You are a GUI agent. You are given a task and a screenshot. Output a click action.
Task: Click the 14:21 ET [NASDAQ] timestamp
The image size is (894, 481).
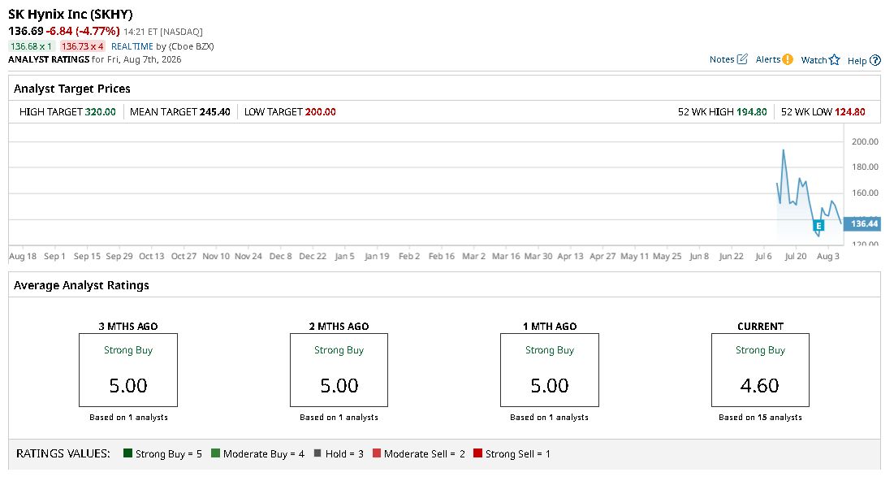(x=163, y=32)
